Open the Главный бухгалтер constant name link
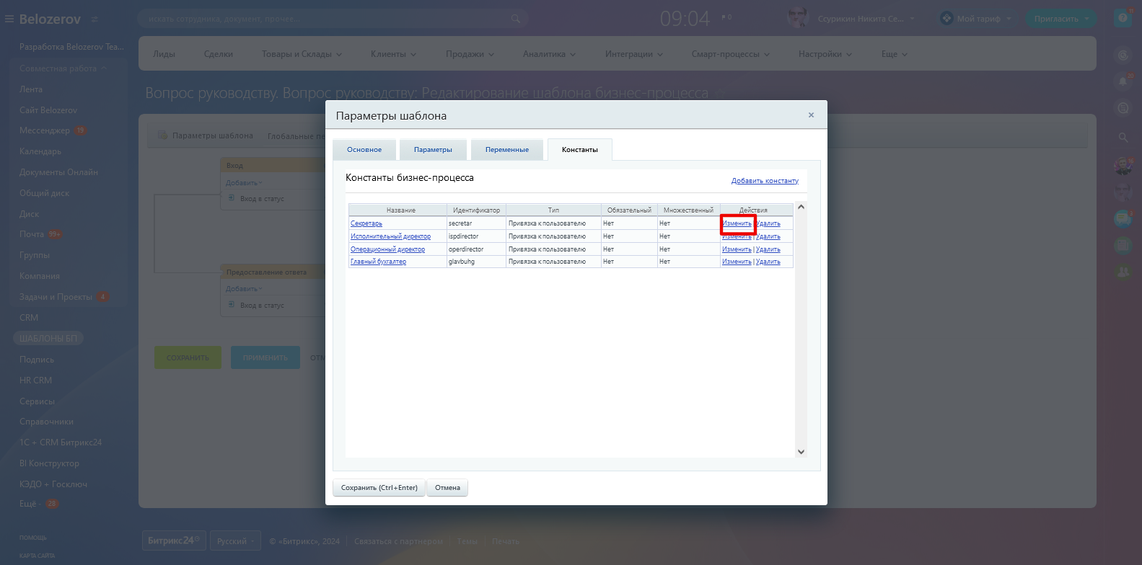The width and height of the screenshot is (1142, 565). pos(378,262)
